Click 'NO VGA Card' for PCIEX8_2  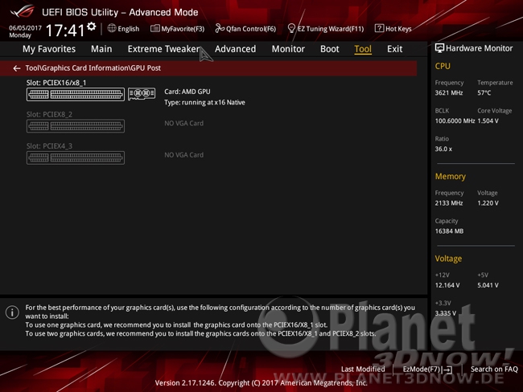coord(183,123)
